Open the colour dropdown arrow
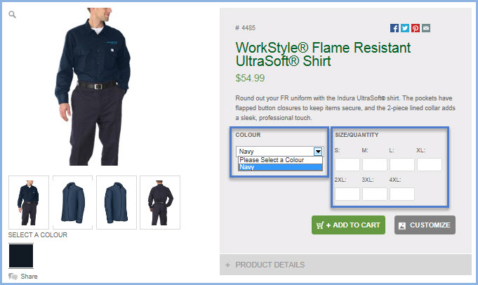 point(318,151)
